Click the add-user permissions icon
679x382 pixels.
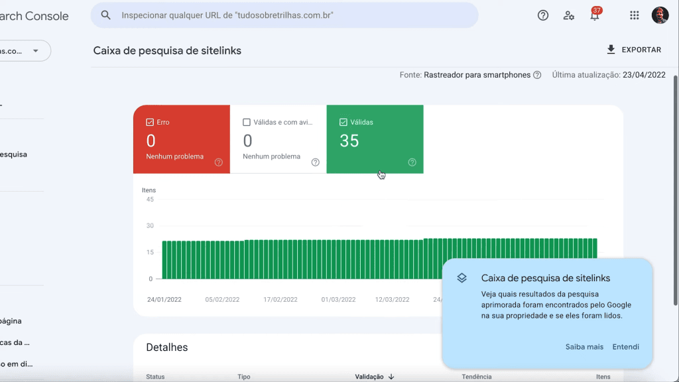[569, 15]
